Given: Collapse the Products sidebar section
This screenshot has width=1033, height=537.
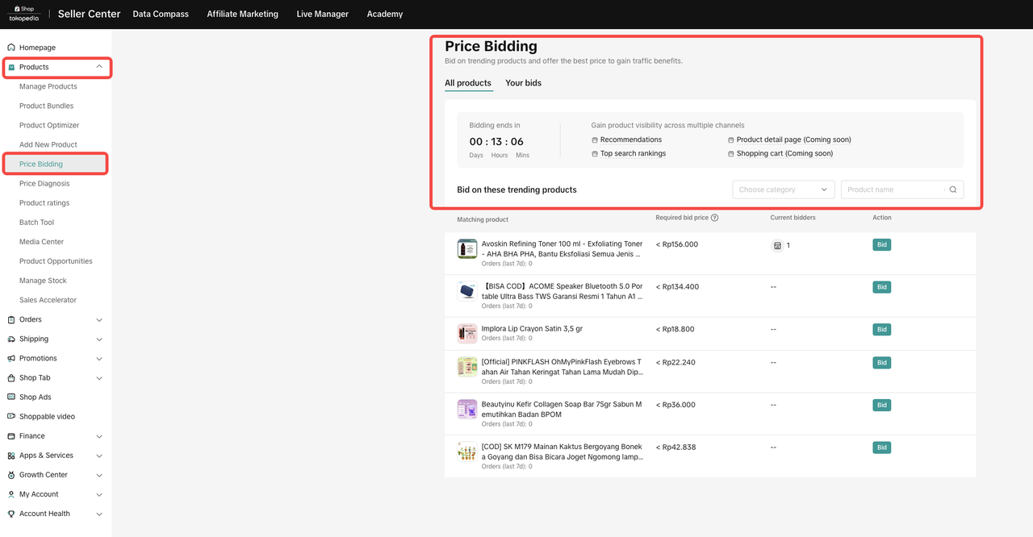Looking at the screenshot, I should click(x=99, y=67).
